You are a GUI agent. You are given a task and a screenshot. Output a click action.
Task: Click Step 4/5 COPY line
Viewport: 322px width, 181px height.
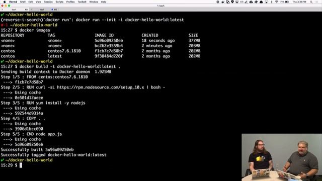[x=23, y=119]
